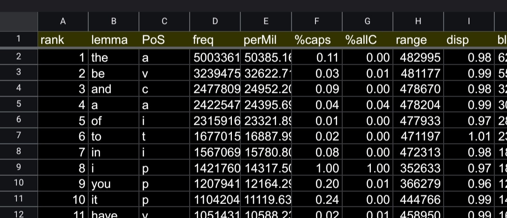Click row 1 number header
Viewport: 507px width, 218px height.
[x=18, y=39]
